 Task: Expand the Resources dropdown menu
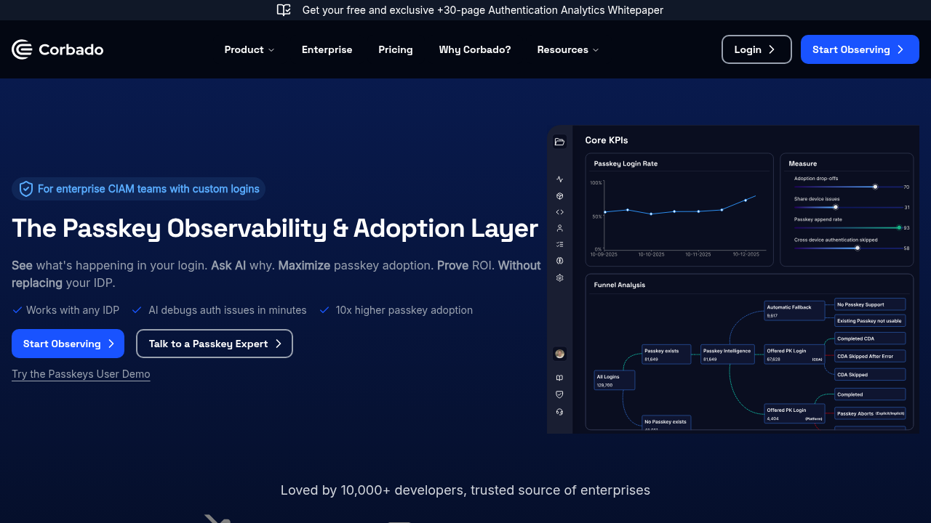click(x=568, y=49)
